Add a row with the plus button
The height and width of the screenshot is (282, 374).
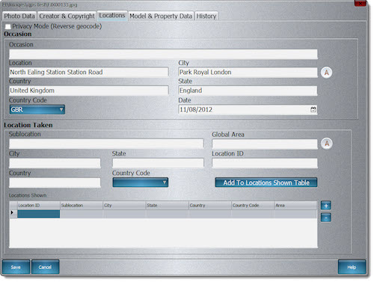(326, 206)
